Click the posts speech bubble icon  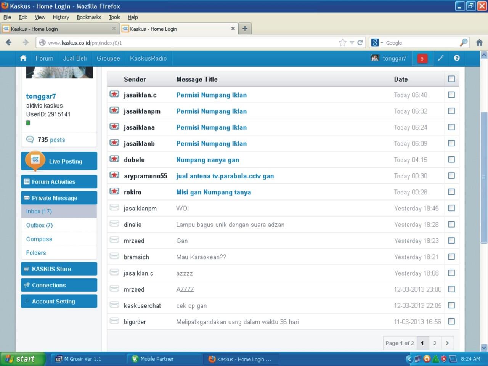30,140
